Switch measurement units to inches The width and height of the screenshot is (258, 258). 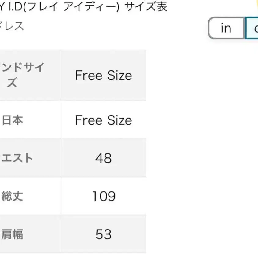click(226, 28)
